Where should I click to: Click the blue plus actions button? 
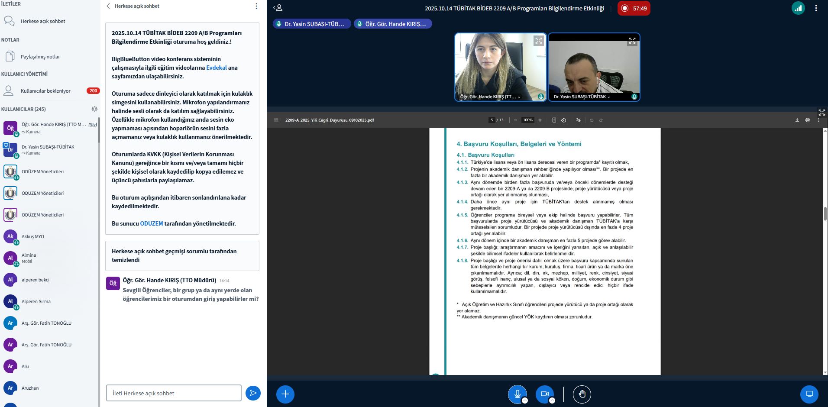pyautogui.click(x=285, y=394)
